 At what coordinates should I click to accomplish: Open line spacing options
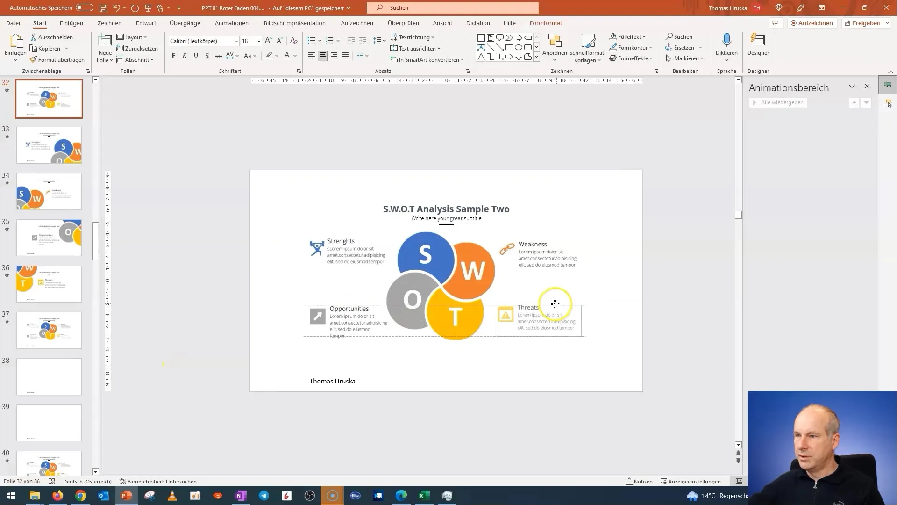379,41
